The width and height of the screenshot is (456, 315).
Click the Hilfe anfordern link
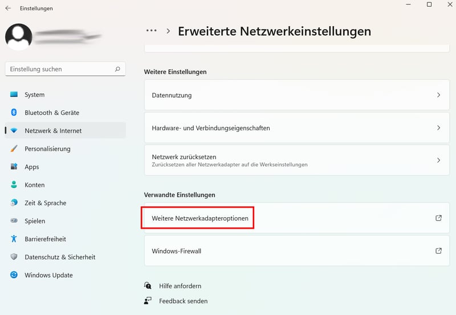click(180, 286)
